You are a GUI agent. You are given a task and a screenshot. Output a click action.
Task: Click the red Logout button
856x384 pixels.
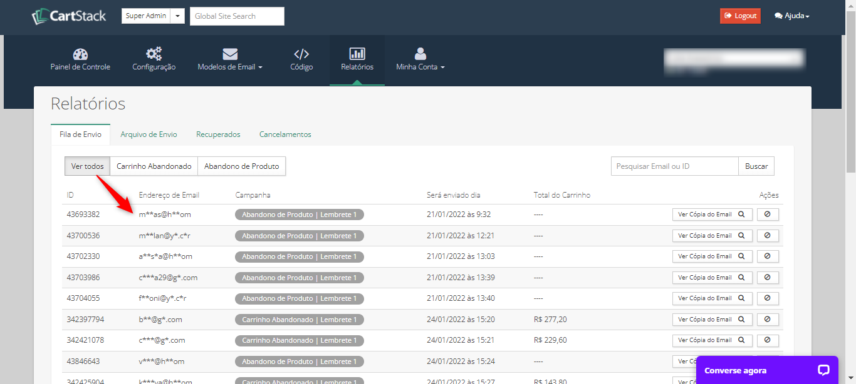coord(740,16)
